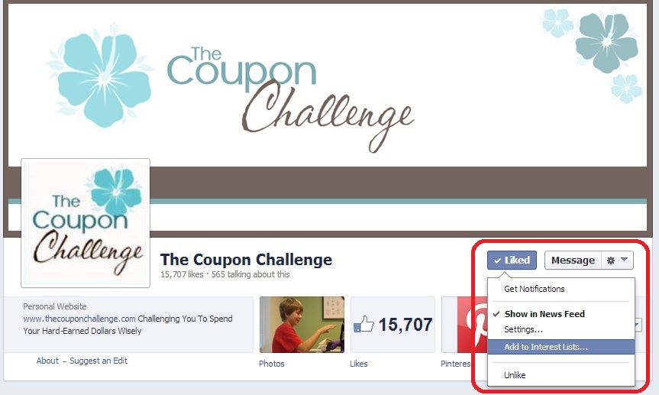This screenshot has width=659, height=395.
Task: Click the Liked button checkmark
Action: tap(498, 261)
